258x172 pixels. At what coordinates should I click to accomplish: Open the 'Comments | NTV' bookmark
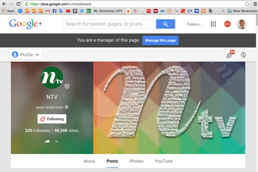(x=108, y=11)
